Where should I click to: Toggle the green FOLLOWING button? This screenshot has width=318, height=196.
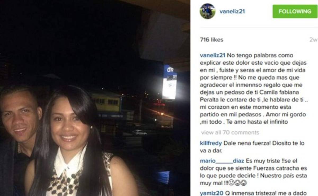coord(295,11)
